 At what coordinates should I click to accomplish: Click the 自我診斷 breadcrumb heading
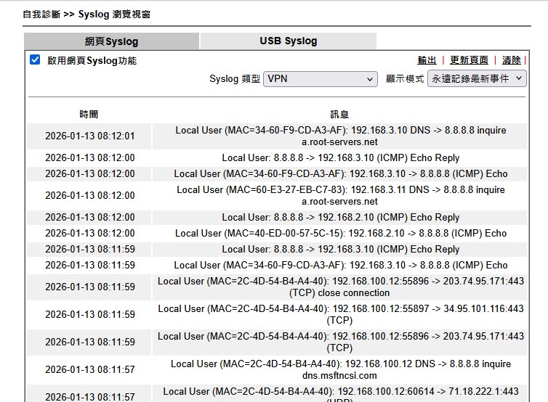pyautogui.click(x=41, y=14)
